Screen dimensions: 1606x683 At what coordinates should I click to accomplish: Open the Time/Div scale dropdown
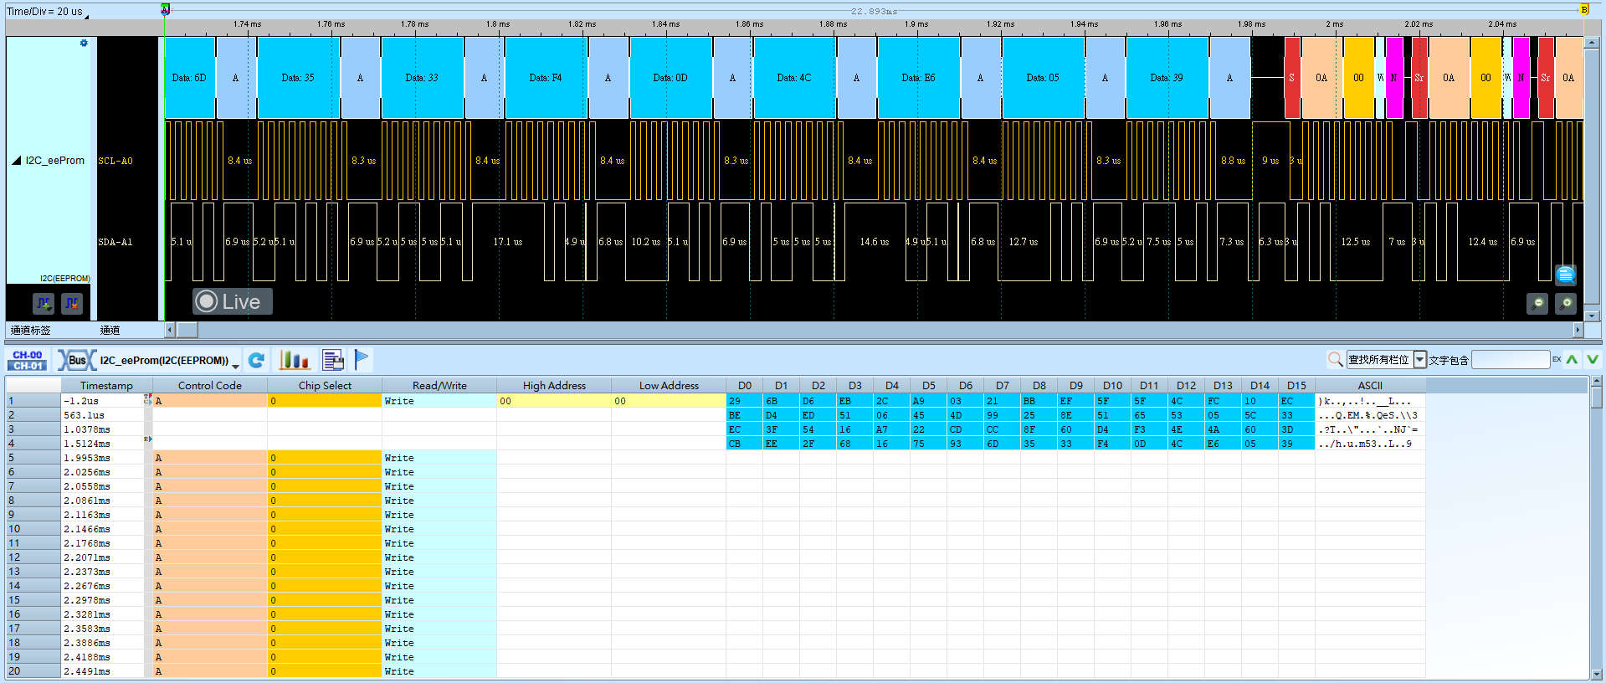(x=87, y=16)
